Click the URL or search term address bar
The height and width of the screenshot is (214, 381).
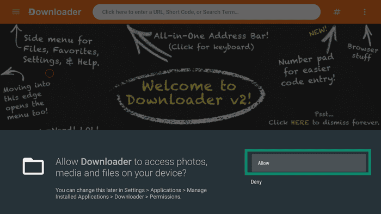(x=206, y=12)
